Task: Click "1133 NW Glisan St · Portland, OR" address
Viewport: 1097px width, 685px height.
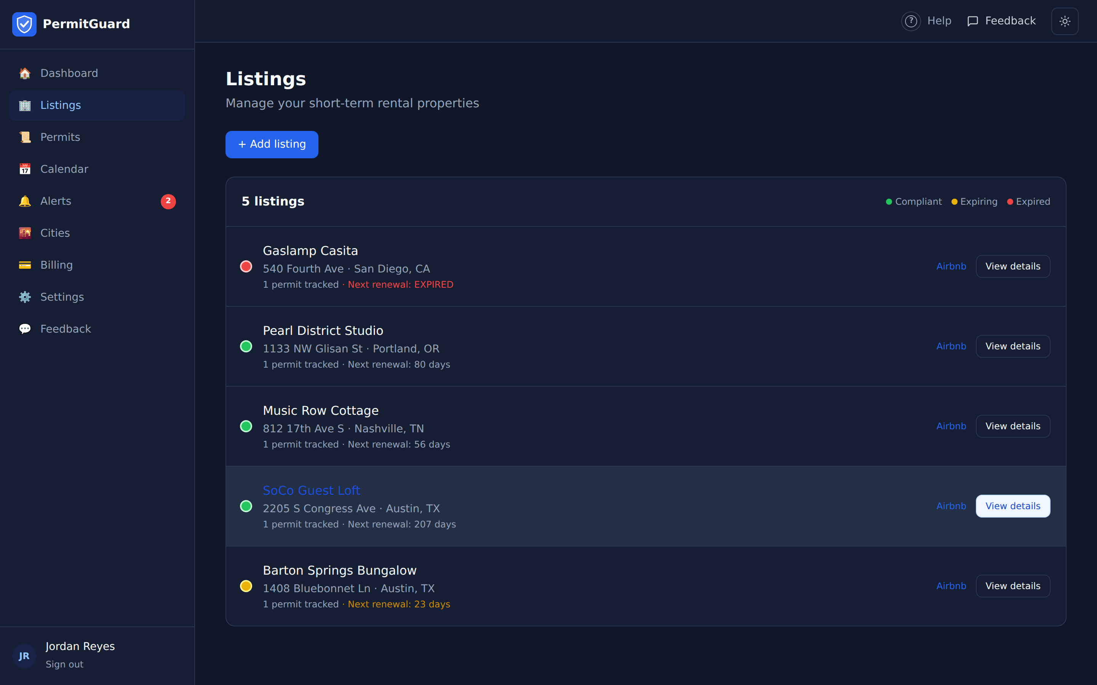Action: 351,349
